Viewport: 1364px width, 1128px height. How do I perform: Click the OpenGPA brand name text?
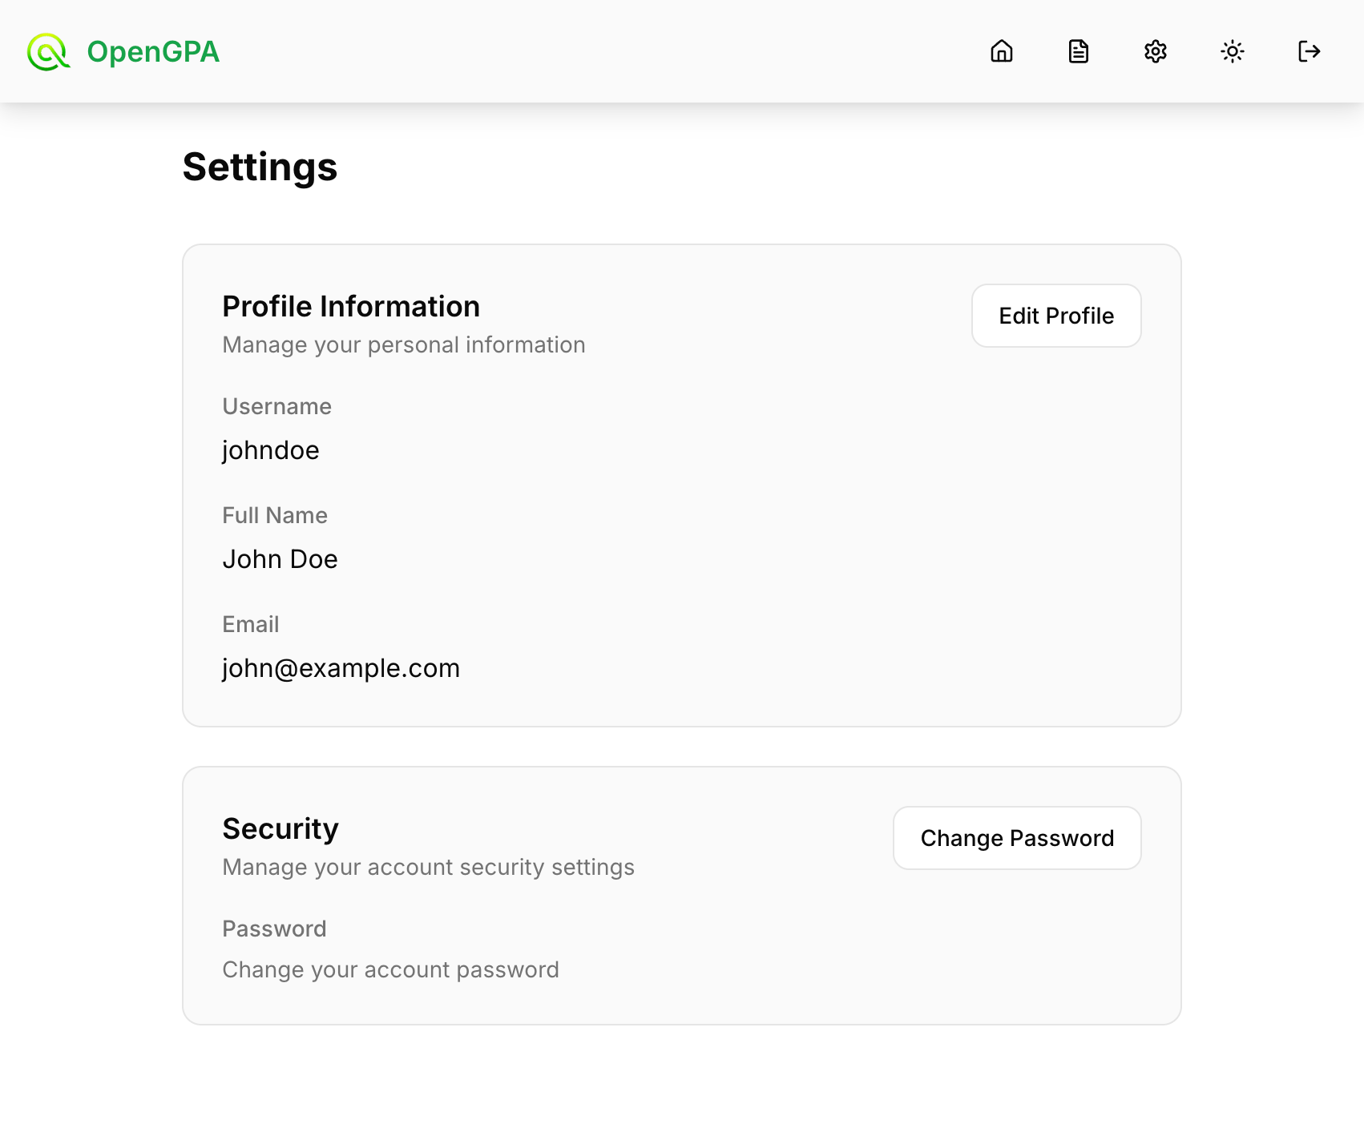[x=153, y=52]
